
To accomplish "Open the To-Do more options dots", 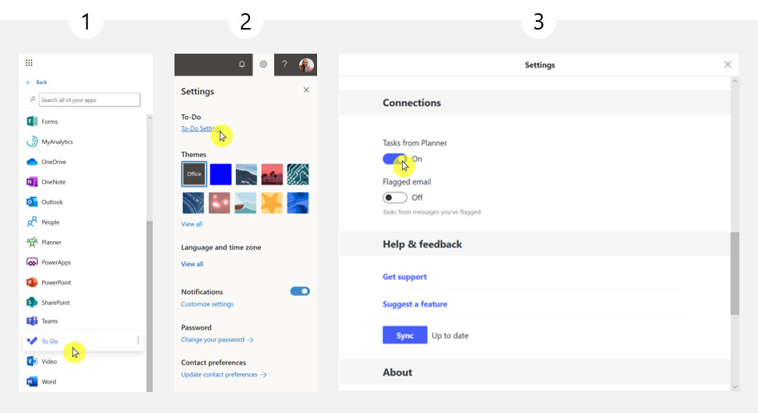I will coord(138,341).
